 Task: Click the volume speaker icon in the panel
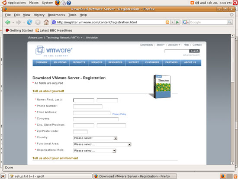point(197,3)
